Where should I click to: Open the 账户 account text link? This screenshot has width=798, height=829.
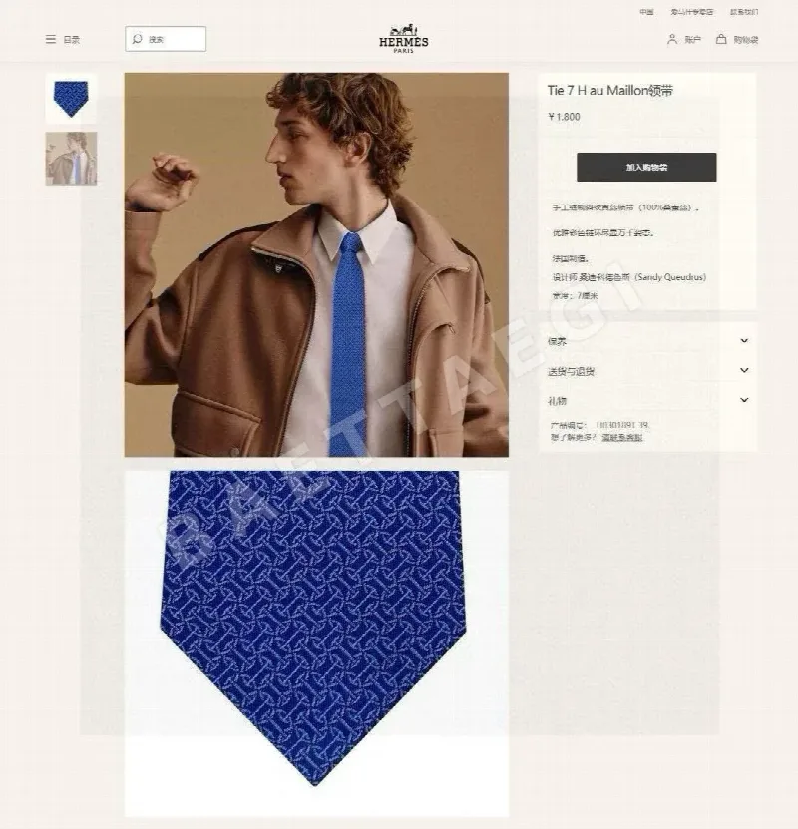coord(693,40)
